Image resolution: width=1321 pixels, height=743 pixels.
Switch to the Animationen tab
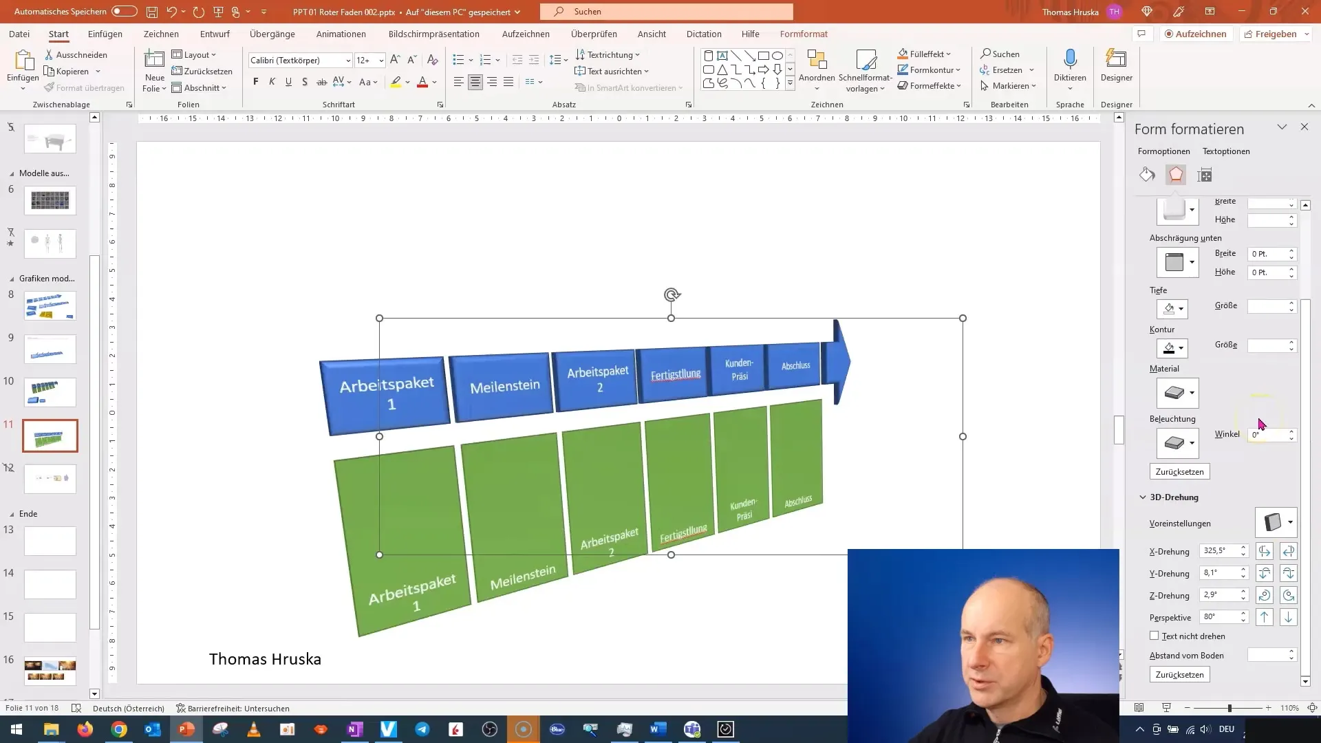click(x=341, y=34)
